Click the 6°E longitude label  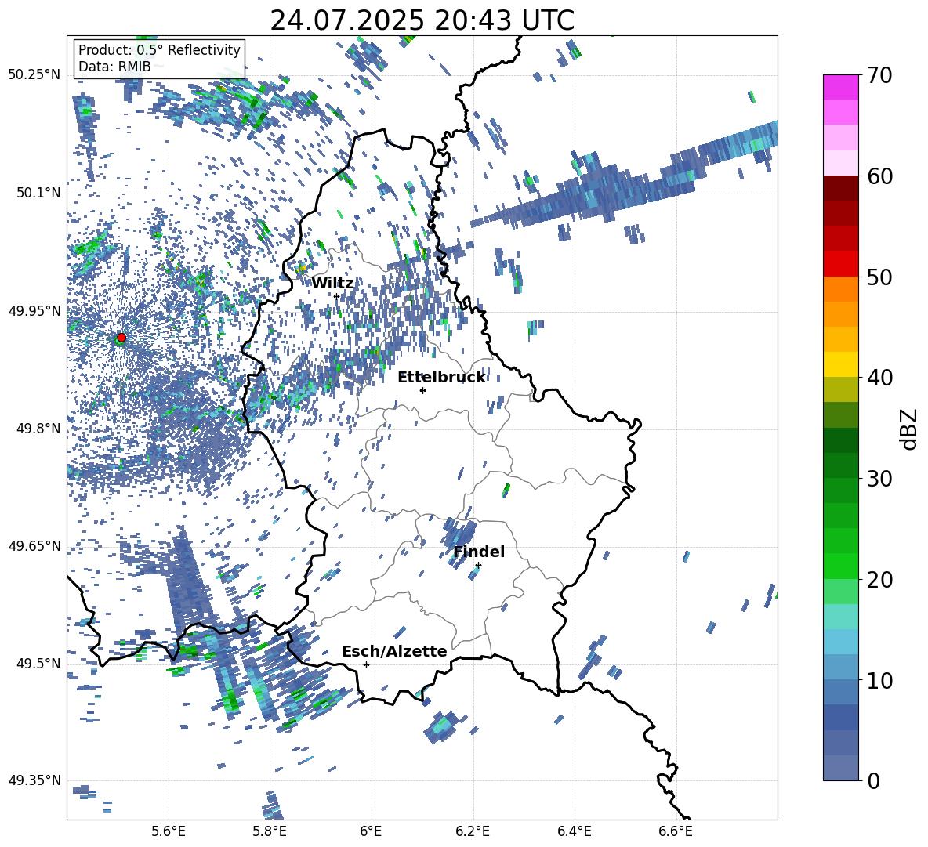371,831
